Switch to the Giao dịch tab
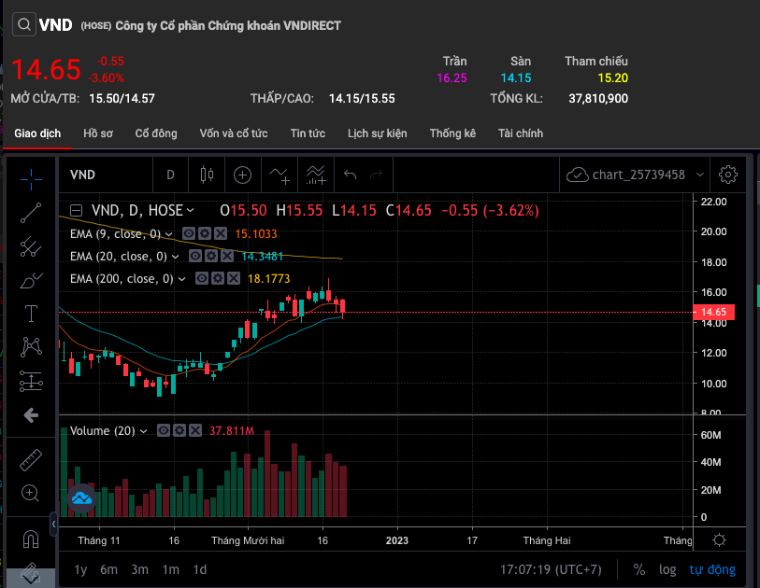This screenshot has height=588, width=760. (37, 133)
